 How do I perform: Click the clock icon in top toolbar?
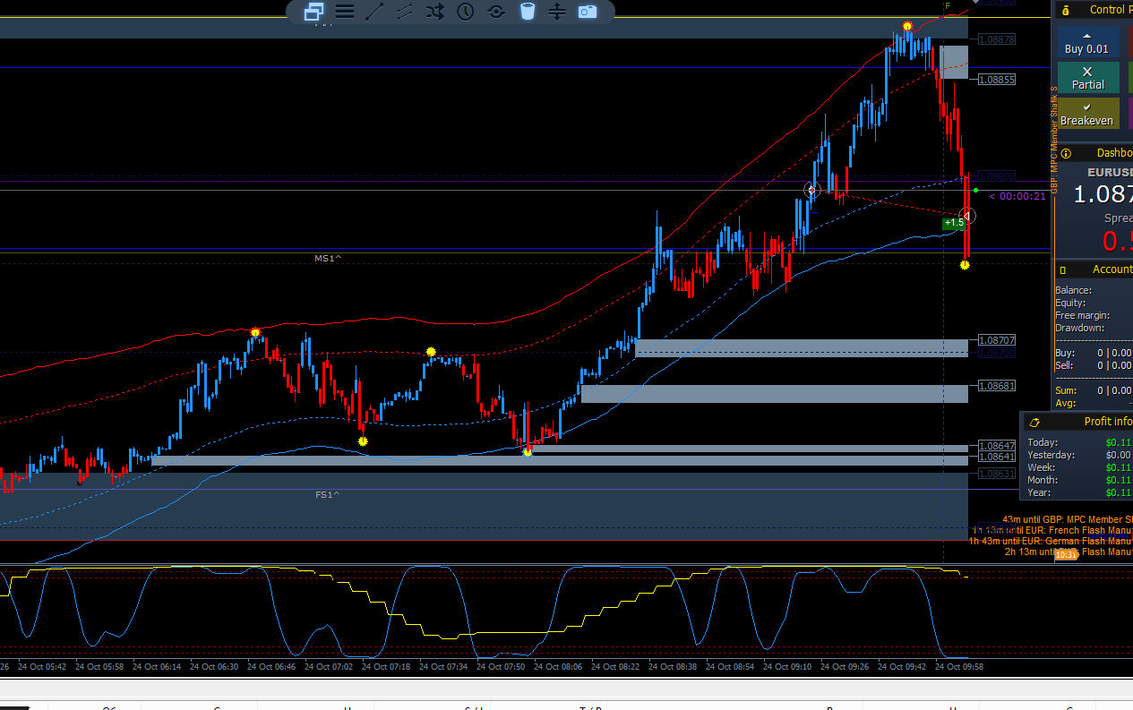[x=466, y=12]
